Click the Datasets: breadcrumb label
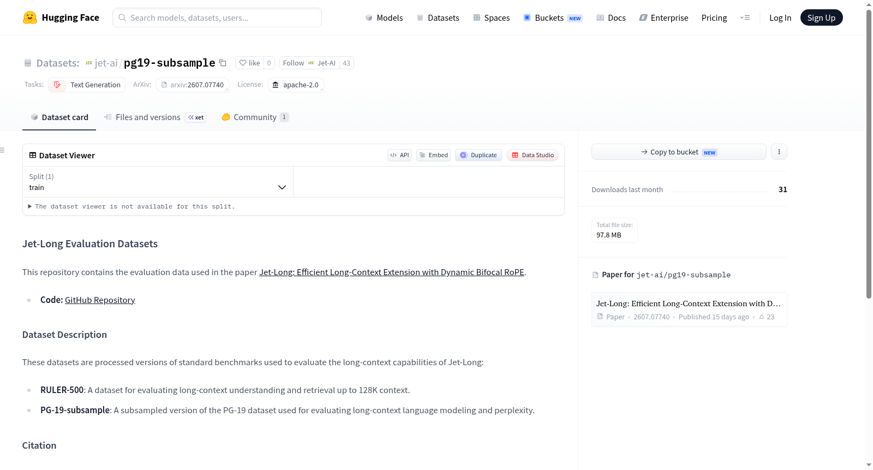 (x=58, y=63)
